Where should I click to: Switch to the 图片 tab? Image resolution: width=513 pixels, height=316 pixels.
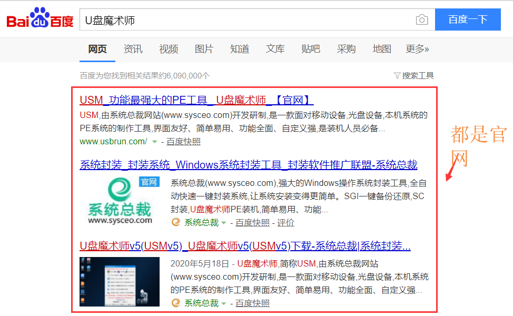[x=204, y=49]
